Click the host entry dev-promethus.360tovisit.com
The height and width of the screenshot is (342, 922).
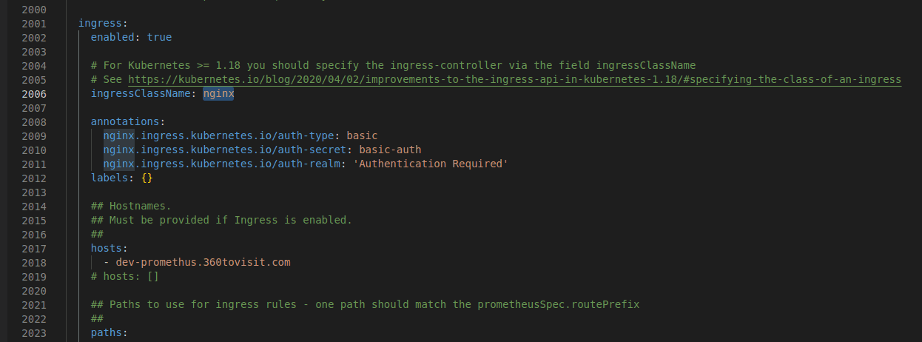point(203,263)
